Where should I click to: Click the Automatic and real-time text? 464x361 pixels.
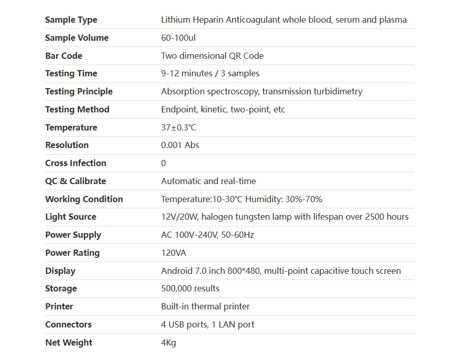pyautogui.click(x=208, y=181)
